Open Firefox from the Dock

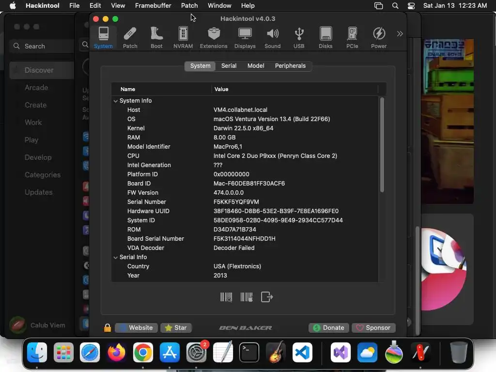point(116,353)
